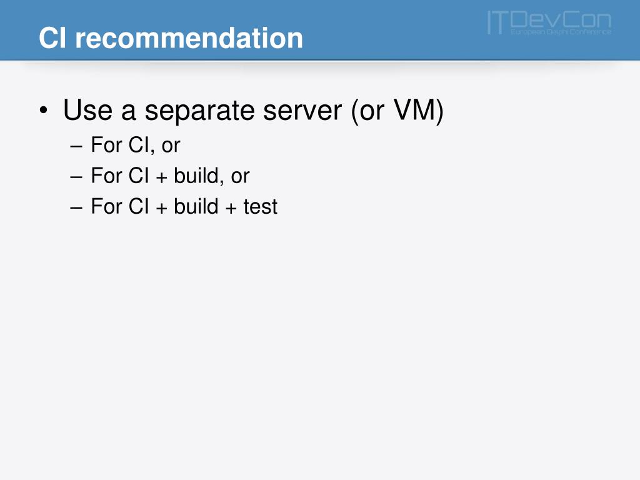Click the For CI + build, or line
This screenshot has width=640, height=480.
[x=170, y=176]
